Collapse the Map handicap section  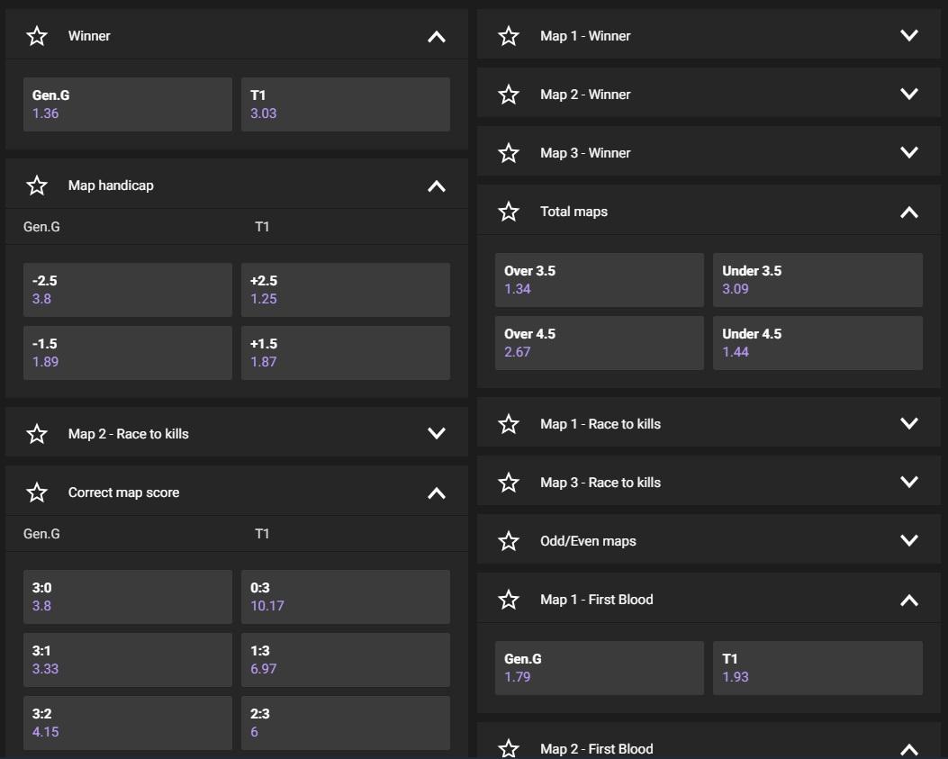pyautogui.click(x=437, y=185)
